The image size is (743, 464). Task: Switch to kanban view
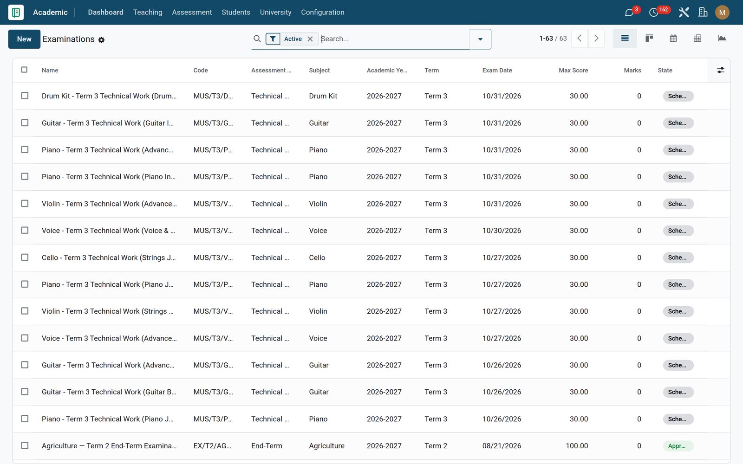[x=649, y=39]
